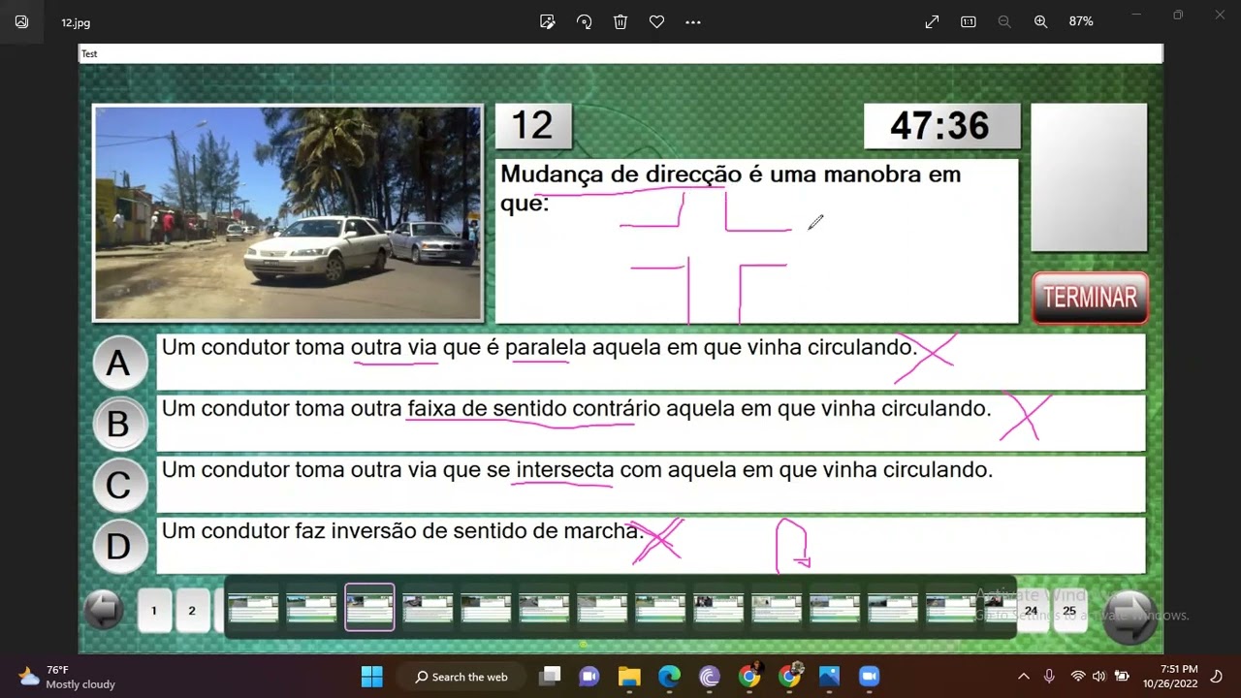
Task: Open the clock showing 7:51 PM
Action: tap(1170, 677)
